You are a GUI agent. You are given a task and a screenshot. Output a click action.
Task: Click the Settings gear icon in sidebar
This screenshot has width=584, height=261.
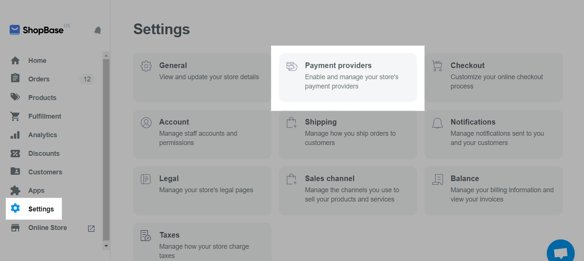(x=15, y=208)
